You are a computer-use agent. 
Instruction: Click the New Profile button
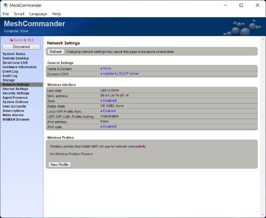coord(60,165)
